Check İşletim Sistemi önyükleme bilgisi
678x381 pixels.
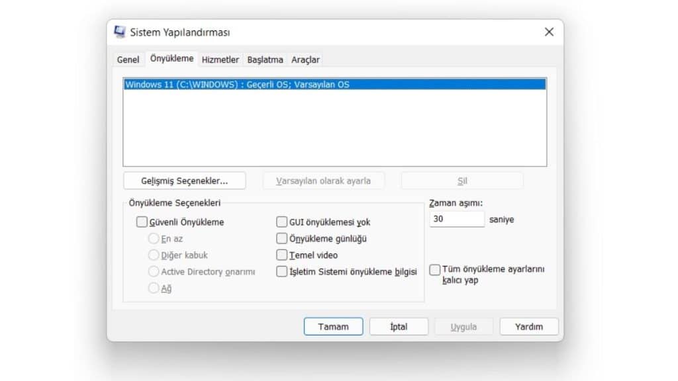click(281, 271)
